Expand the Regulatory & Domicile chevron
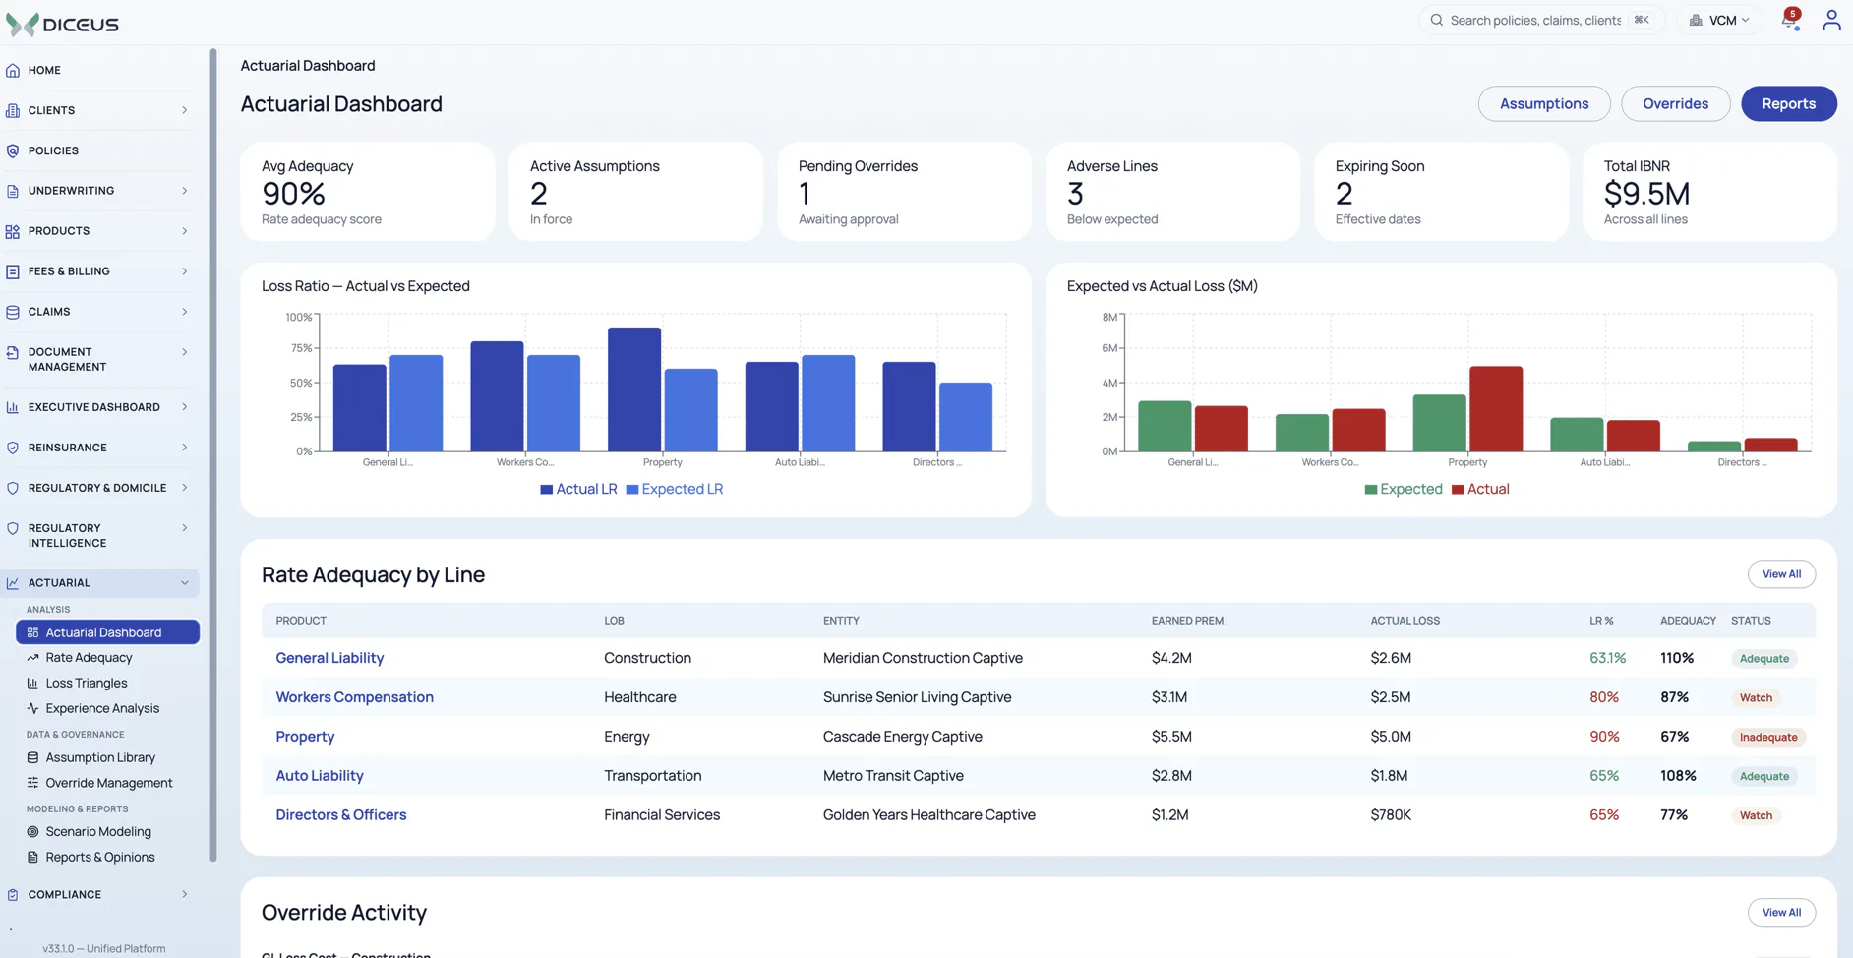Screen dimensions: 1853x958 click(x=185, y=488)
